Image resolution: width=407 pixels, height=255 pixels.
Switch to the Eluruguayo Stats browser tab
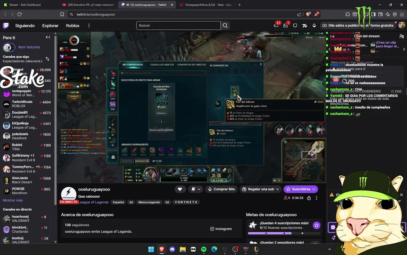click(x=206, y=5)
